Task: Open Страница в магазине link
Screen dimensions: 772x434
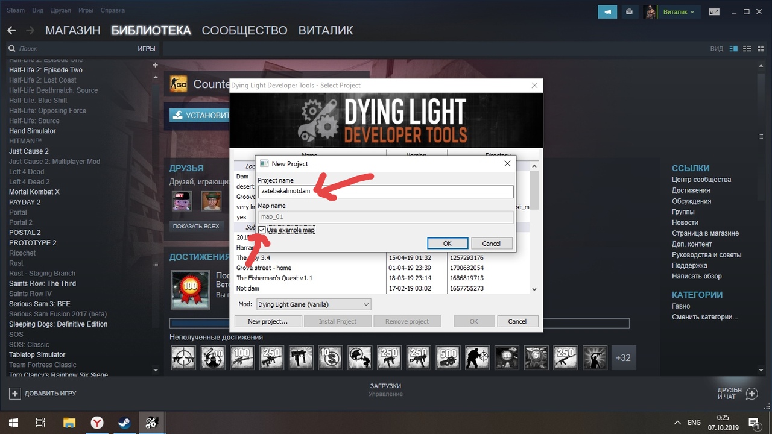Action: (705, 233)
